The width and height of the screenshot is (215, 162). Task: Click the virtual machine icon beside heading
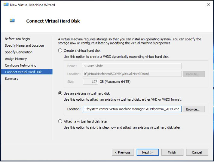pos(12,21)
